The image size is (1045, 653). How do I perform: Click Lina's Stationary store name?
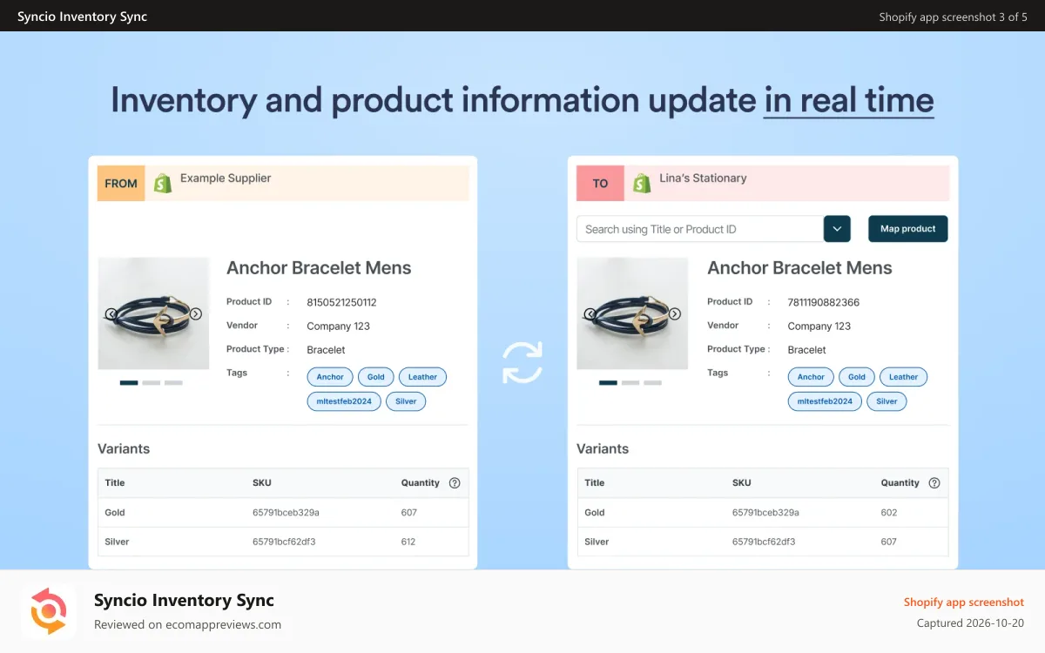click(704, 178)
